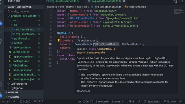The width and height of the screenshot is (185, 104).
Task: Click the lightbulb quick-fix icon on line 9
Action: [58, 40]
